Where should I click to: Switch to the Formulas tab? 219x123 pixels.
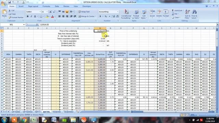(x=47, y=6)
